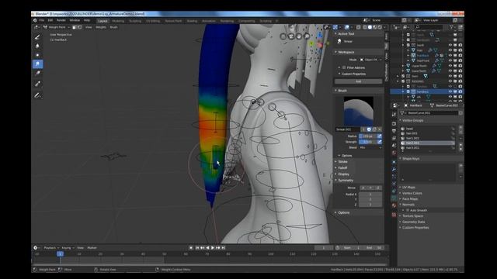Click the outliner filter funnel icon

(x=451, y=27)
